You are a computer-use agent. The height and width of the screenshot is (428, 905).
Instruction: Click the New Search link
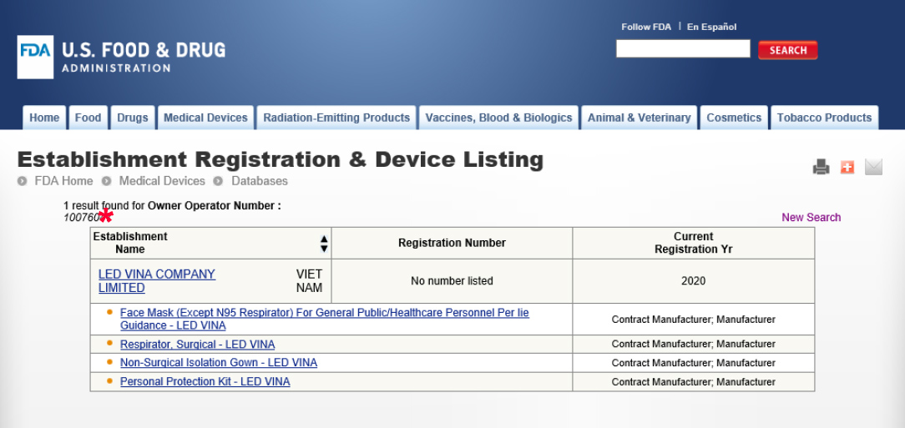(x=811, y=218)
